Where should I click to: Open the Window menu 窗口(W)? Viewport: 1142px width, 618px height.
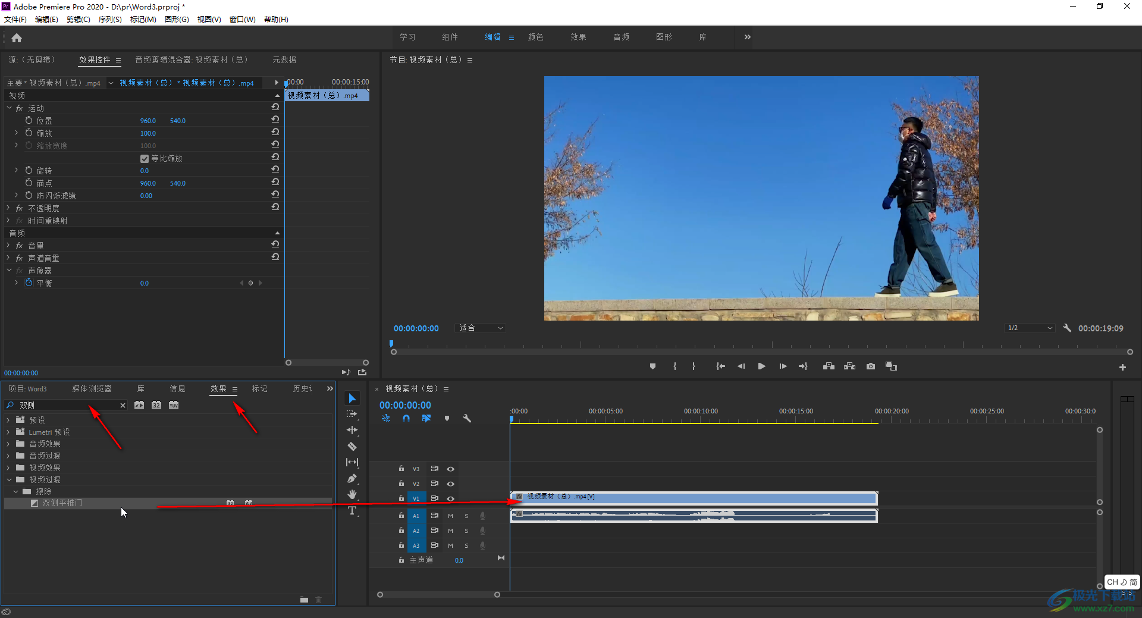[x=243, y=20]
